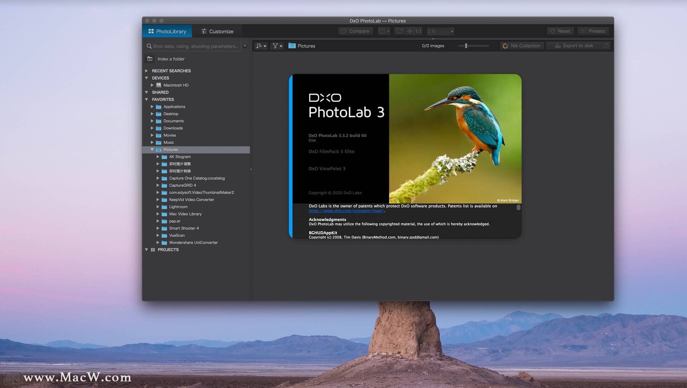Image resolution: width=687 pixels, height=388 pixels.
Task: Select the hand pan tool icon
Action: [409, 31]
